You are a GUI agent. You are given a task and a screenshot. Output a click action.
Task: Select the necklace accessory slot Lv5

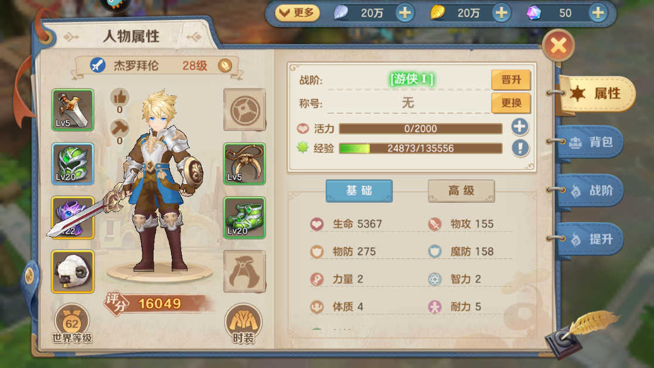(x=244, y=163)
